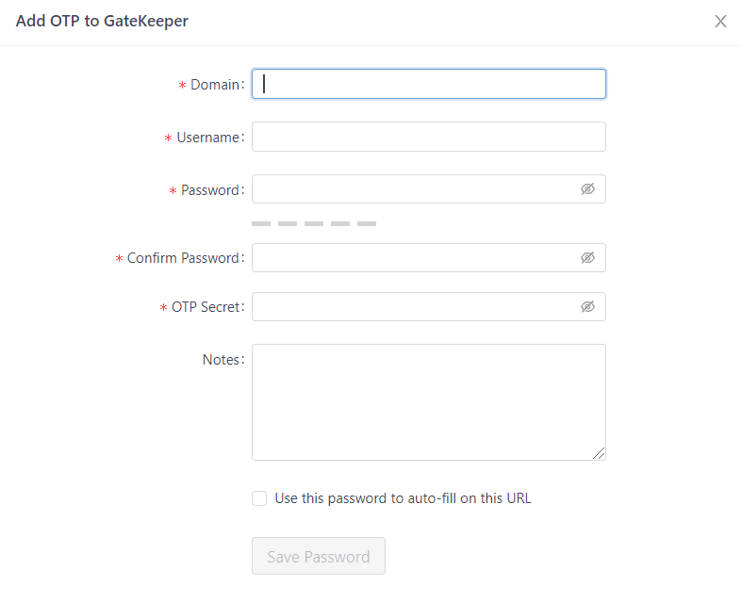
Task: Click the Username field label
Action: (x=208, y=138)
